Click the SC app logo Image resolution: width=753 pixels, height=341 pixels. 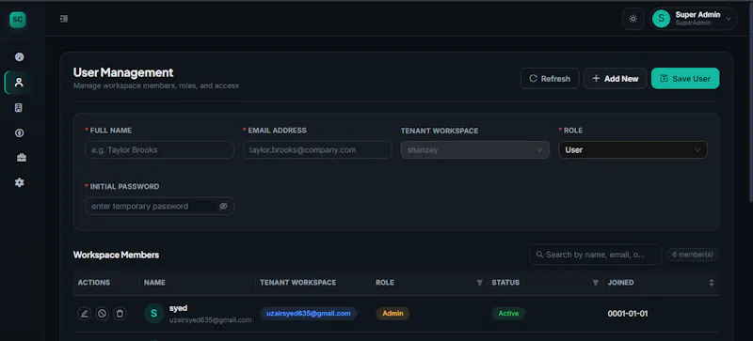click(x=18, y=20)
